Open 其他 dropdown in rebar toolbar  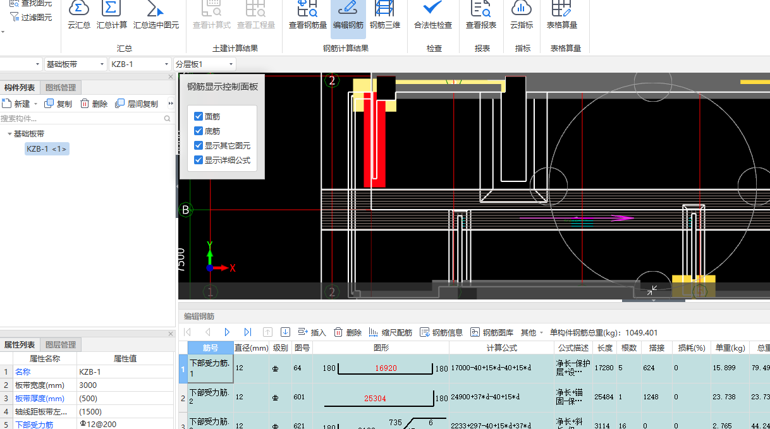532,332
